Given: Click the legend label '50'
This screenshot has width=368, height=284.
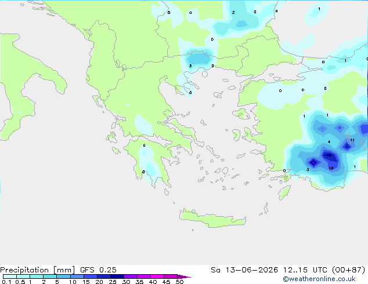Looking at the screenshot, I should point(179,282).
